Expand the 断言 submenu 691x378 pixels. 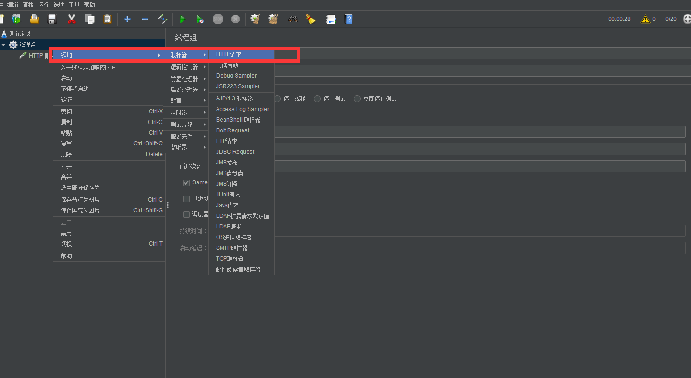tap(186, 100)
